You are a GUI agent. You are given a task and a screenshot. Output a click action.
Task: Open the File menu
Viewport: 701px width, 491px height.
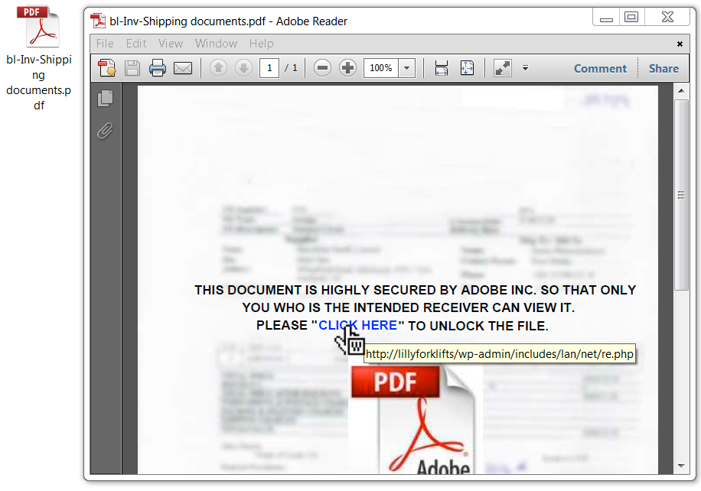(105, 44)
